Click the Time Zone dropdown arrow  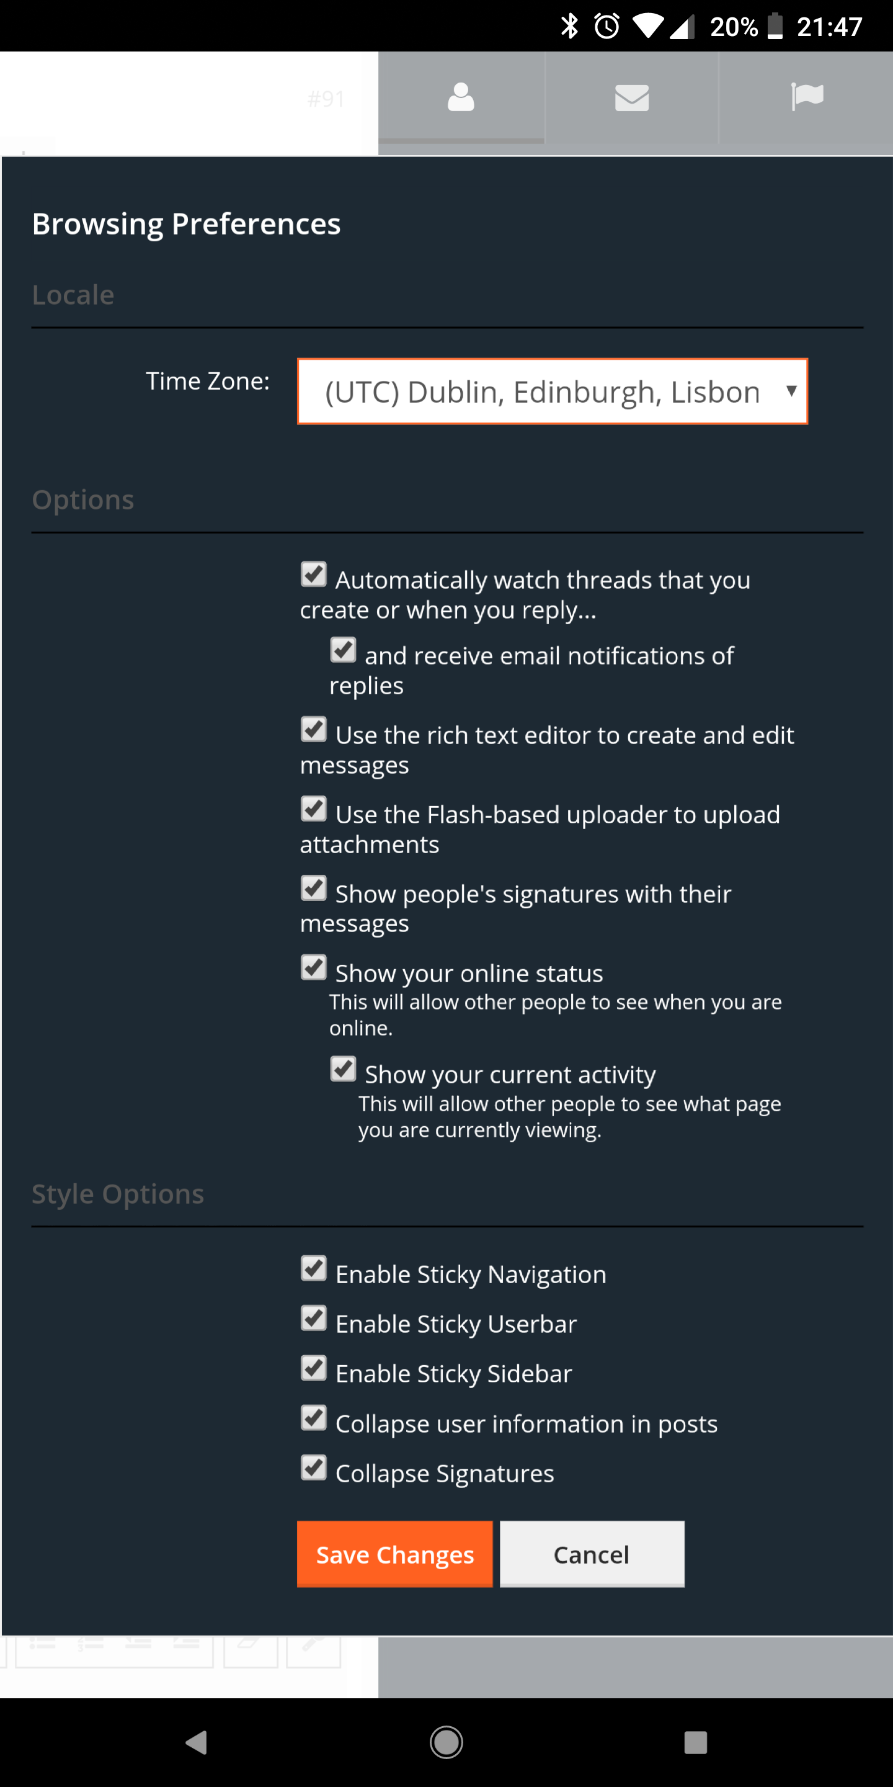pyautogui.click(x=791, y=392)
